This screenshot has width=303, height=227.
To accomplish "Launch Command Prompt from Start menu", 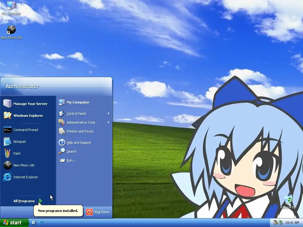I will 28,130.
